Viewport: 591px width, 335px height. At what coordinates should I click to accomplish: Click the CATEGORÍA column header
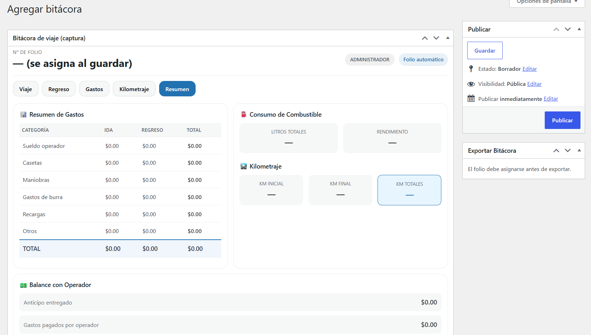pos(35,130)
